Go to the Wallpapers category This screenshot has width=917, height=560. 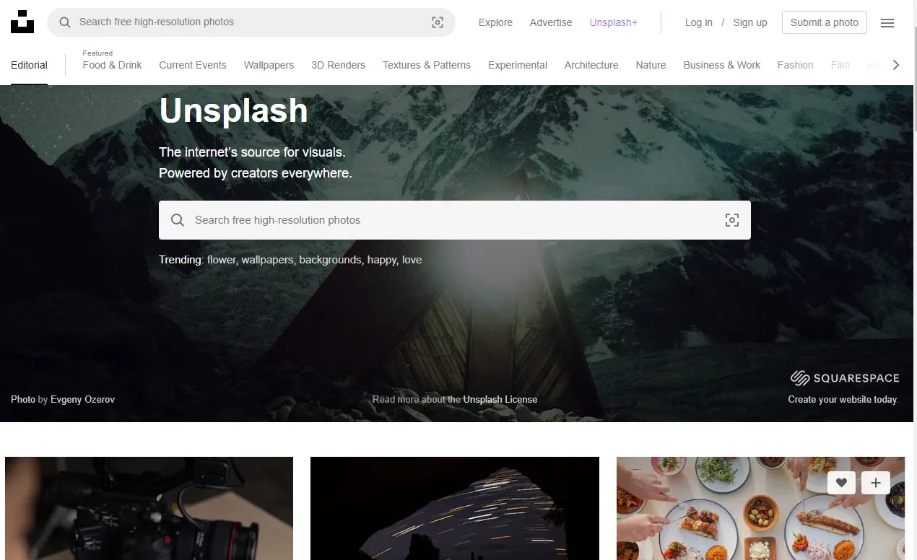(x=269, y=65)
